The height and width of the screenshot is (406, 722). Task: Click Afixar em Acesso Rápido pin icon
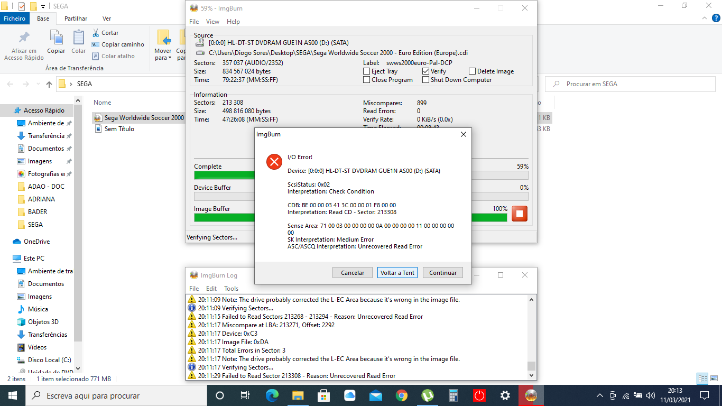click(x=24, y=38)
